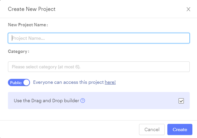Click the white knob of the Public switch
The width and height of the screenshot is (197, 138).
[x=26, y=82]
